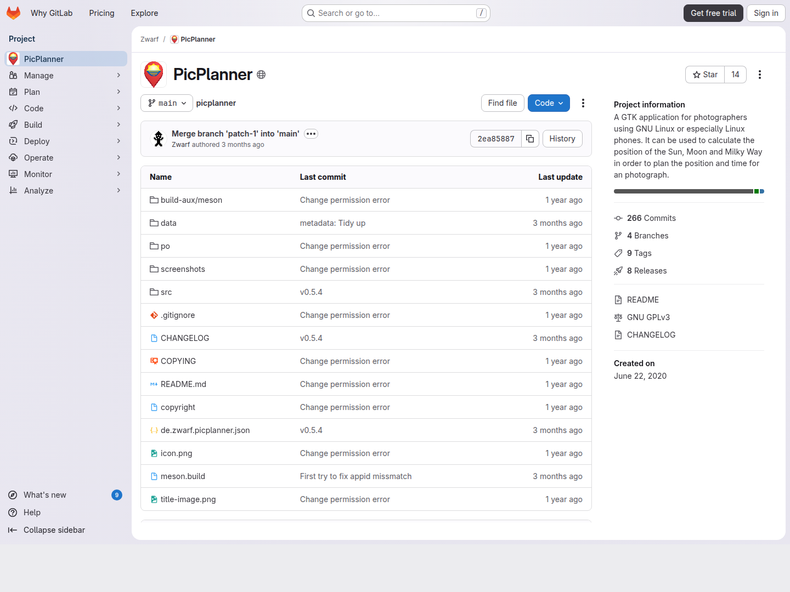Open the CHANGELOG file in the list
The width and height of the screenshot is (790, 592).
[x=185, y=338]
